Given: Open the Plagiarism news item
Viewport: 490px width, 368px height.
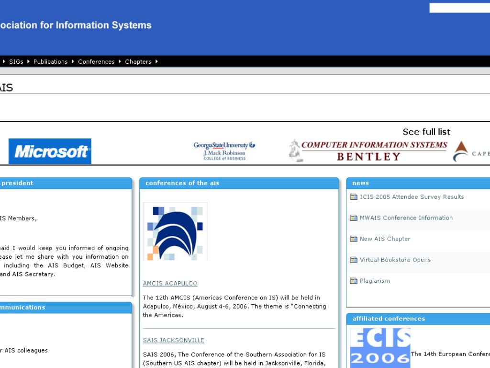Looking at the screenshot, I should tap(375, 281).
